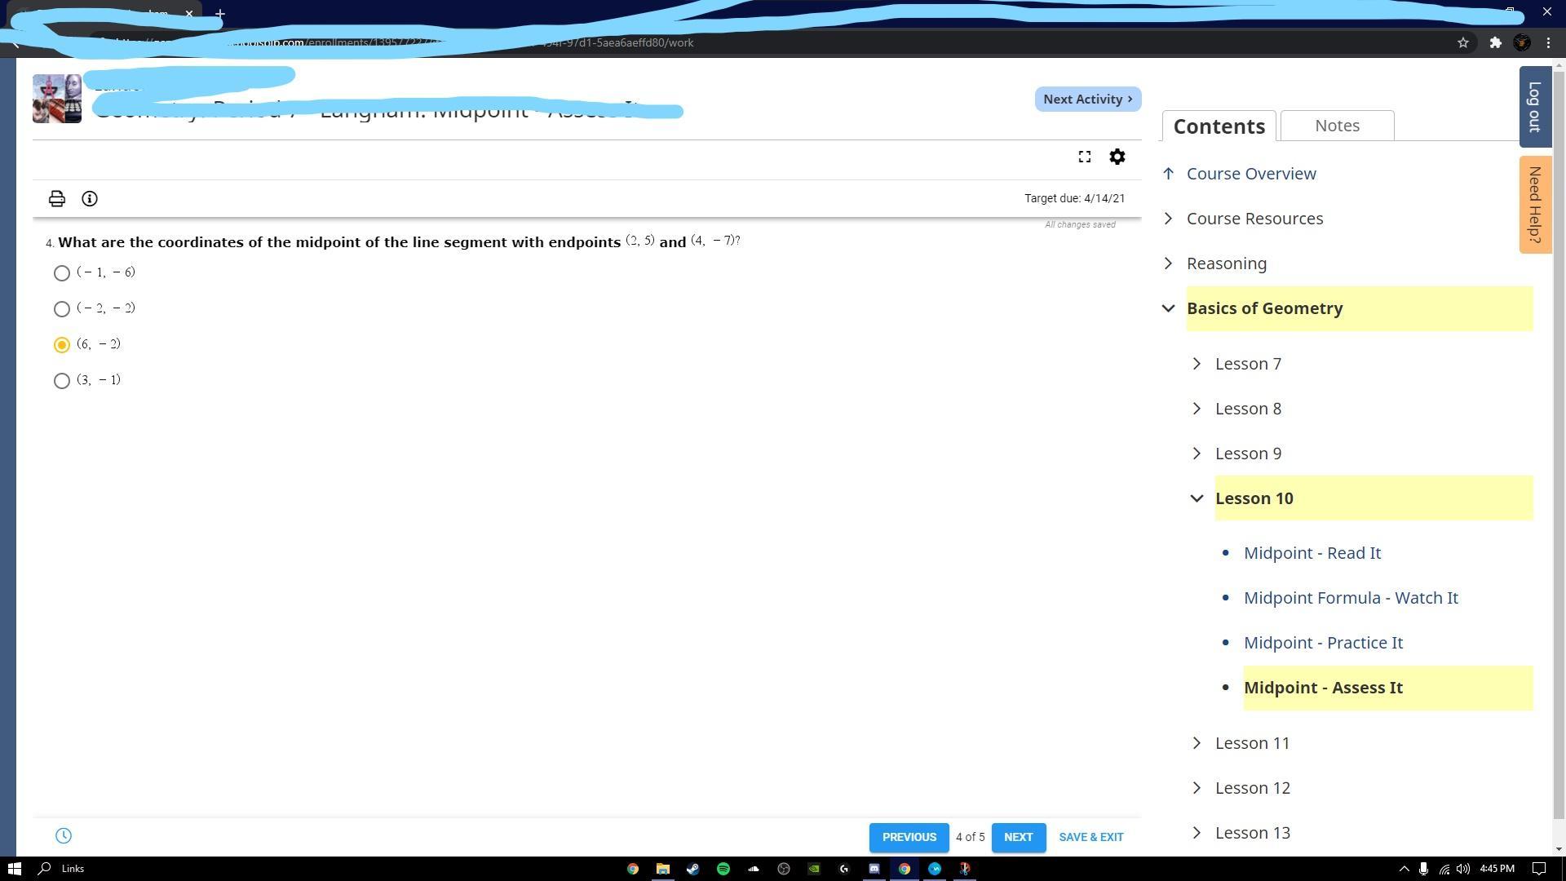Click the print icon

point(56,198)
